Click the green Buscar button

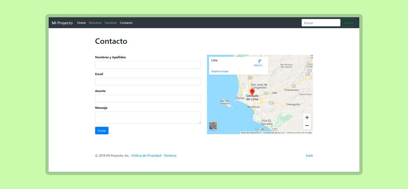pyautogui.click(x=349, y=23)
